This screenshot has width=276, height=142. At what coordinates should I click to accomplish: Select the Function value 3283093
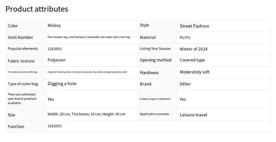pyautogui.click(x=54, y=126)
